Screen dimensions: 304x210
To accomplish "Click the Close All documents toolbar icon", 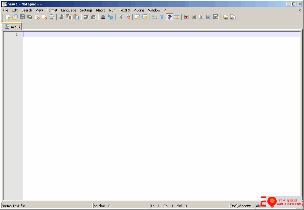I will [x=44, y=17].
